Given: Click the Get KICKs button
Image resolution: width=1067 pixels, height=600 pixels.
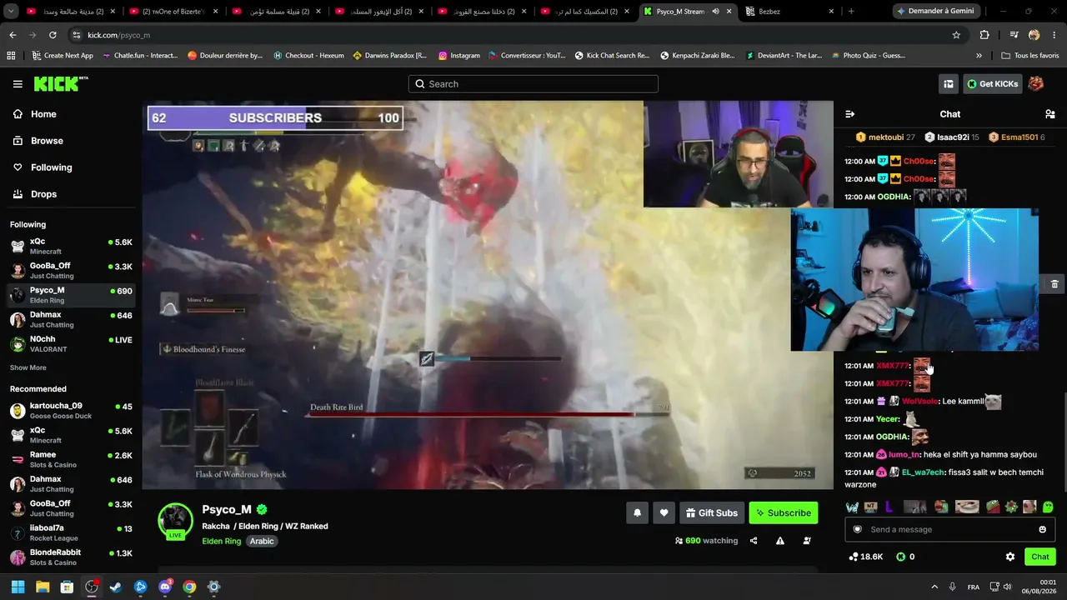Looking at the screenshot, I should coord(992,84).
